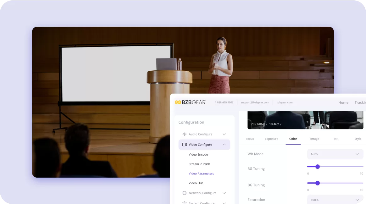The width and height of the screenshot is (366, 204).
Task: Expand the Network Configure section chevron
Action: [224, 193]
